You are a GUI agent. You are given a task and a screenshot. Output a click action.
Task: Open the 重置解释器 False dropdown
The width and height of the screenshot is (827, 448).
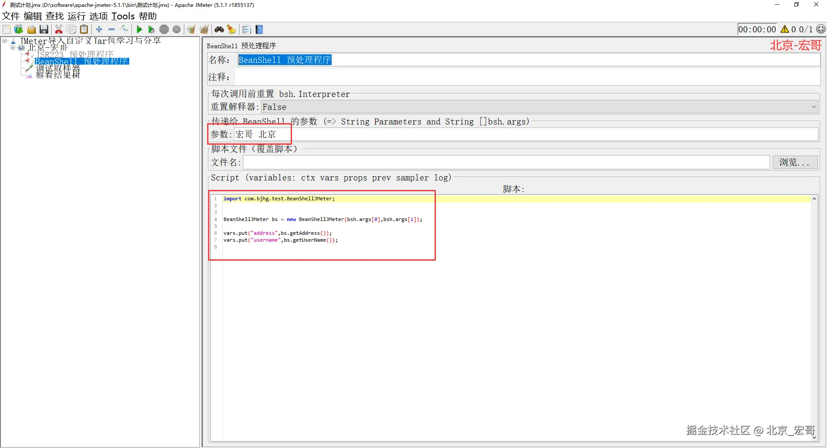(x=540, y=107)
